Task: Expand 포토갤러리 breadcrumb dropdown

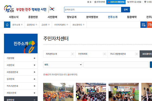Action: coord(78,25)
